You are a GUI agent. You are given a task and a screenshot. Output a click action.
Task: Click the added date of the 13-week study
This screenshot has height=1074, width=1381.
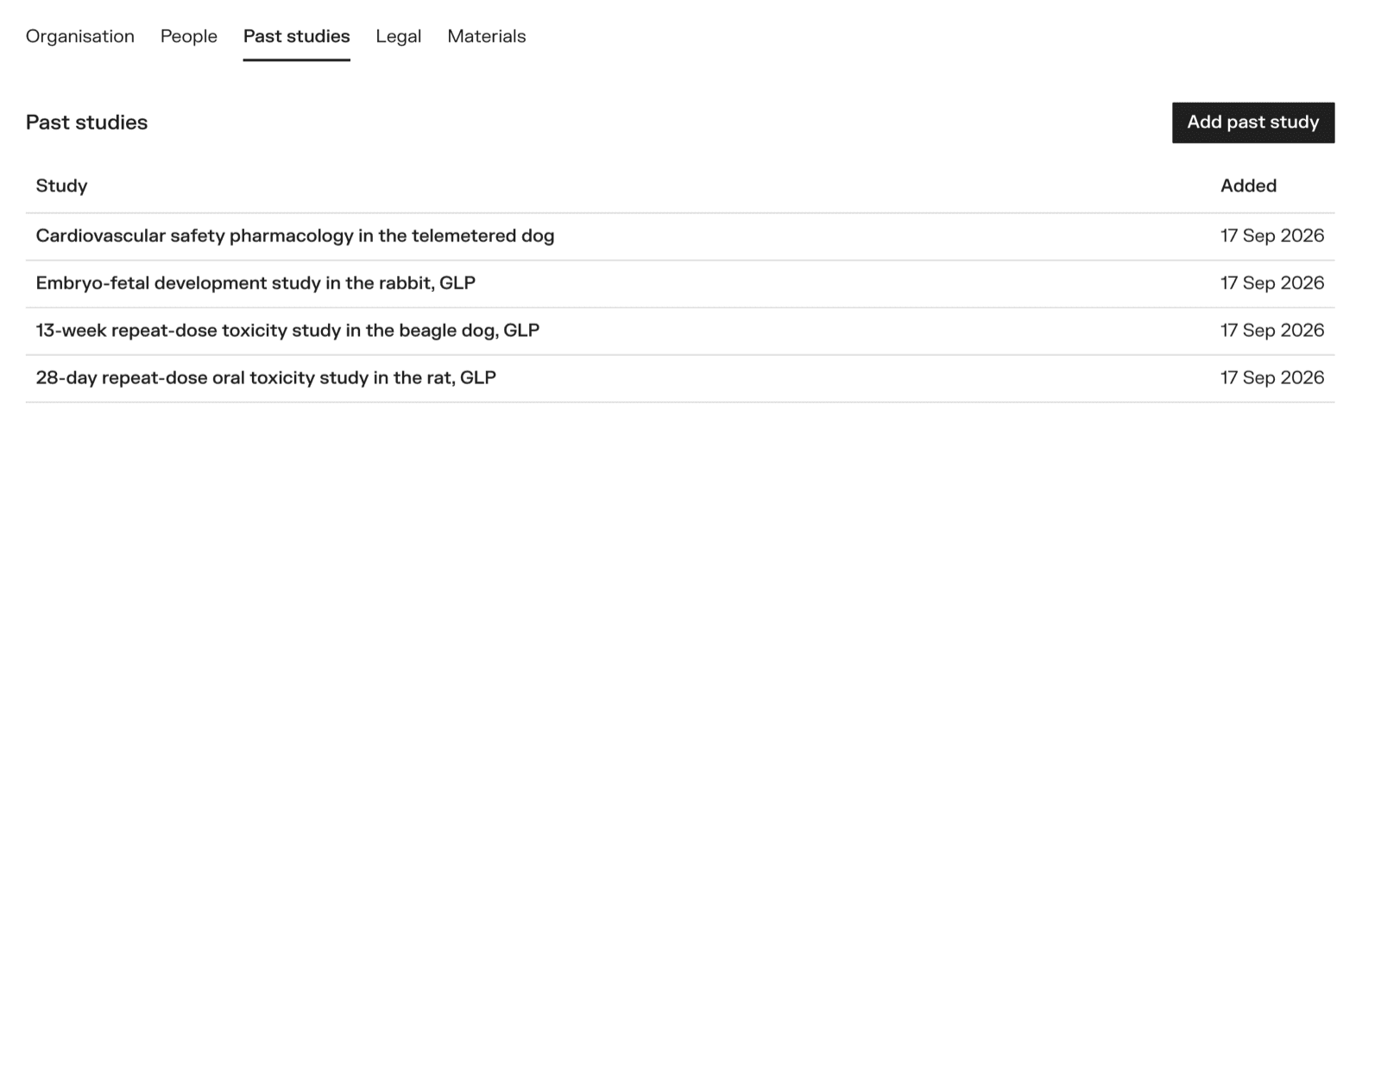click(1272, 331)
